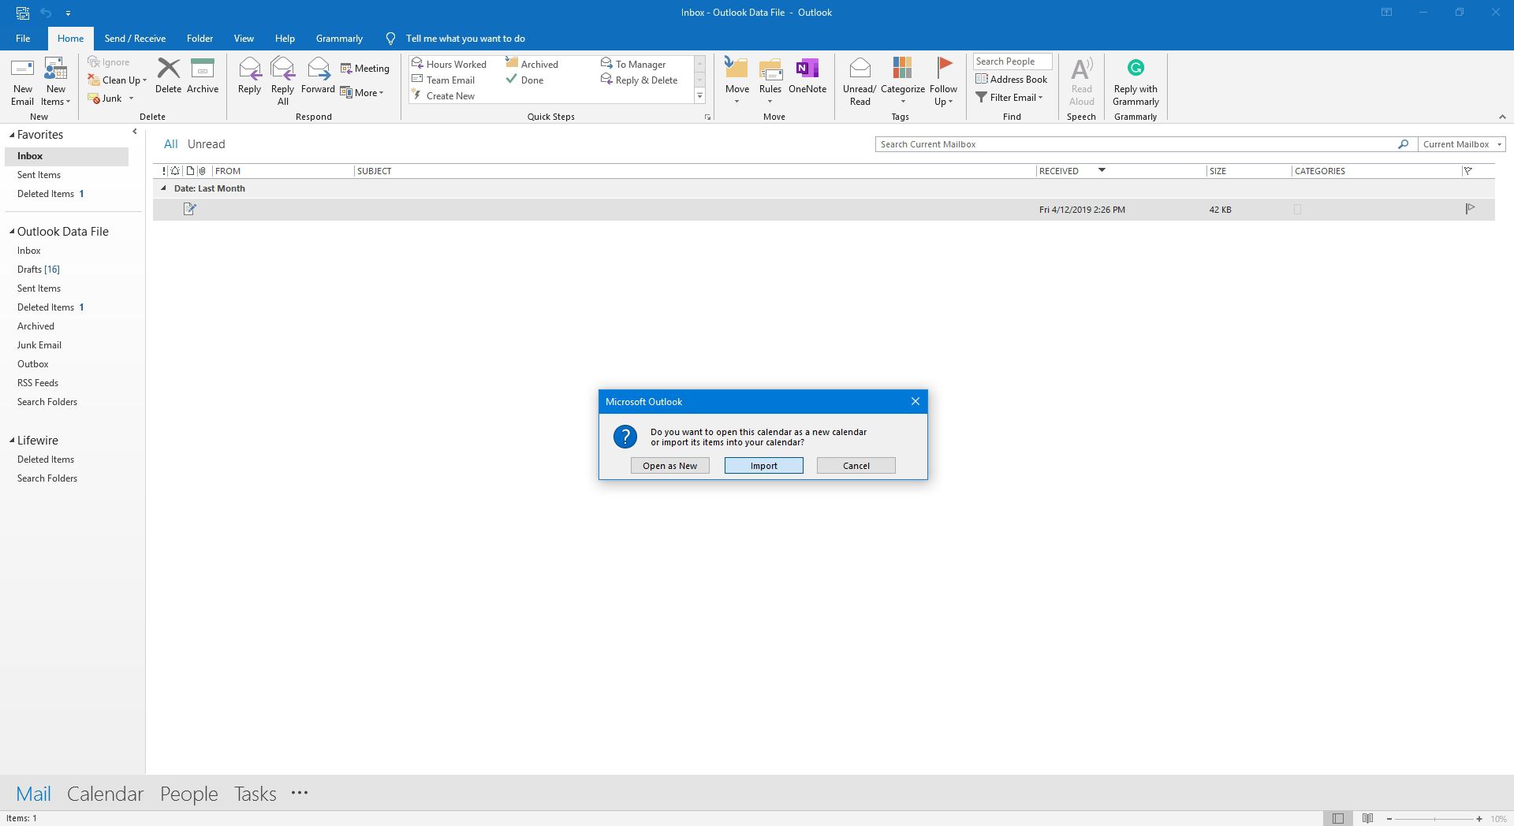
Task: Open the Drafts [16] folder
Action: tap(39, 270)
